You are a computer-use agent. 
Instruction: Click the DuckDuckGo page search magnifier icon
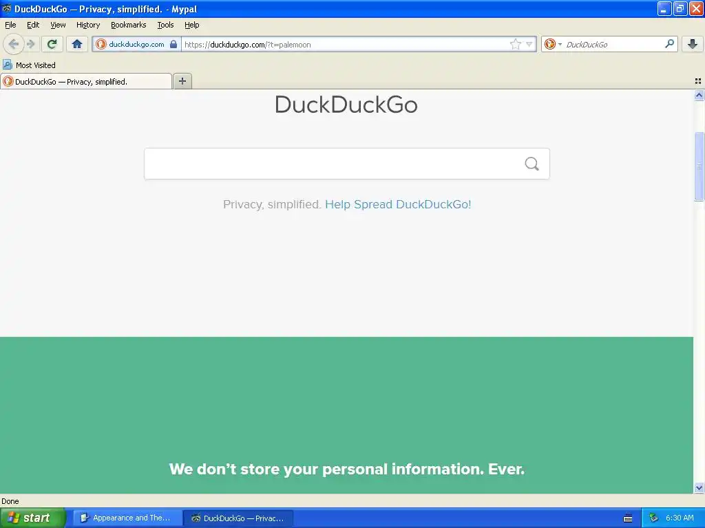coord(532,164)
